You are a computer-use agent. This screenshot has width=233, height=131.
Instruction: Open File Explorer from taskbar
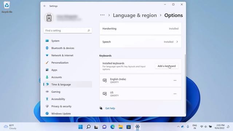coord(121,127)
